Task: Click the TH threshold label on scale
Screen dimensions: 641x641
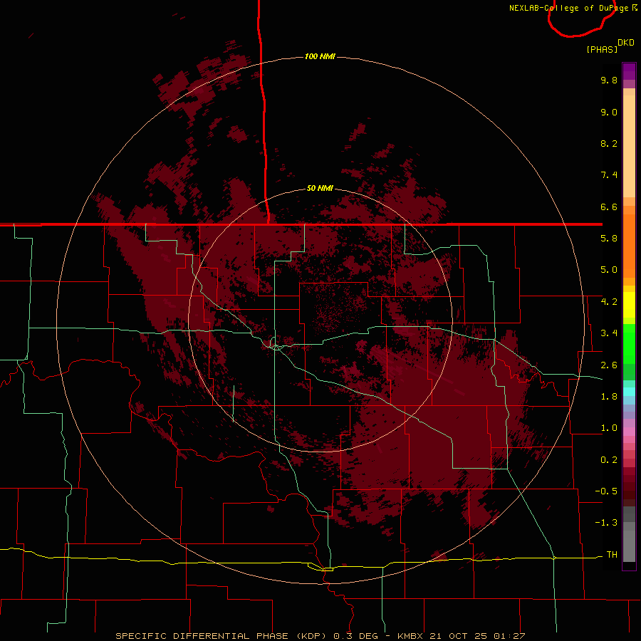Action: (612, 555)
